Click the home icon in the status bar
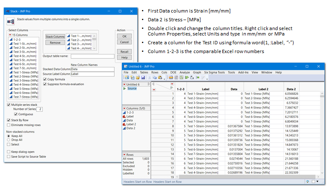The height and width of the screenshot is (188, 335). (307, 182)
